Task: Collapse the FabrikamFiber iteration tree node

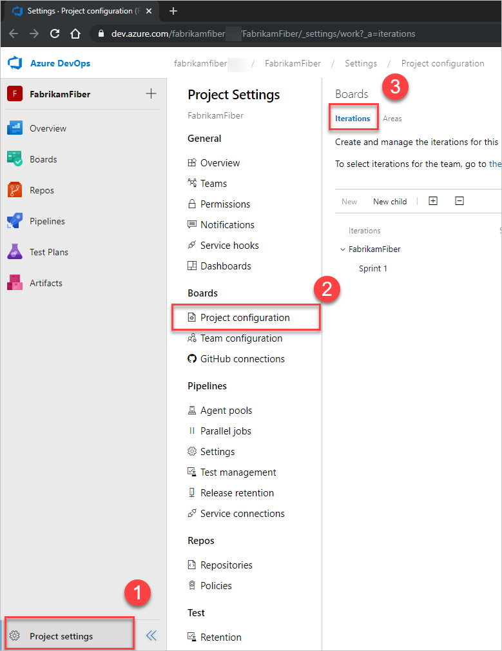Action: click(x=342, y=249)
